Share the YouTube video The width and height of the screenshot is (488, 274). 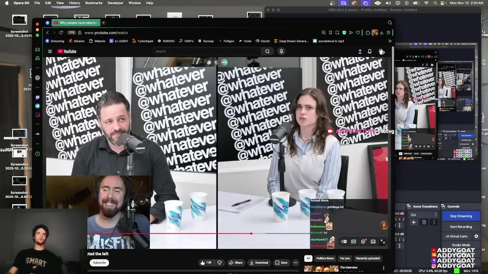236,263
